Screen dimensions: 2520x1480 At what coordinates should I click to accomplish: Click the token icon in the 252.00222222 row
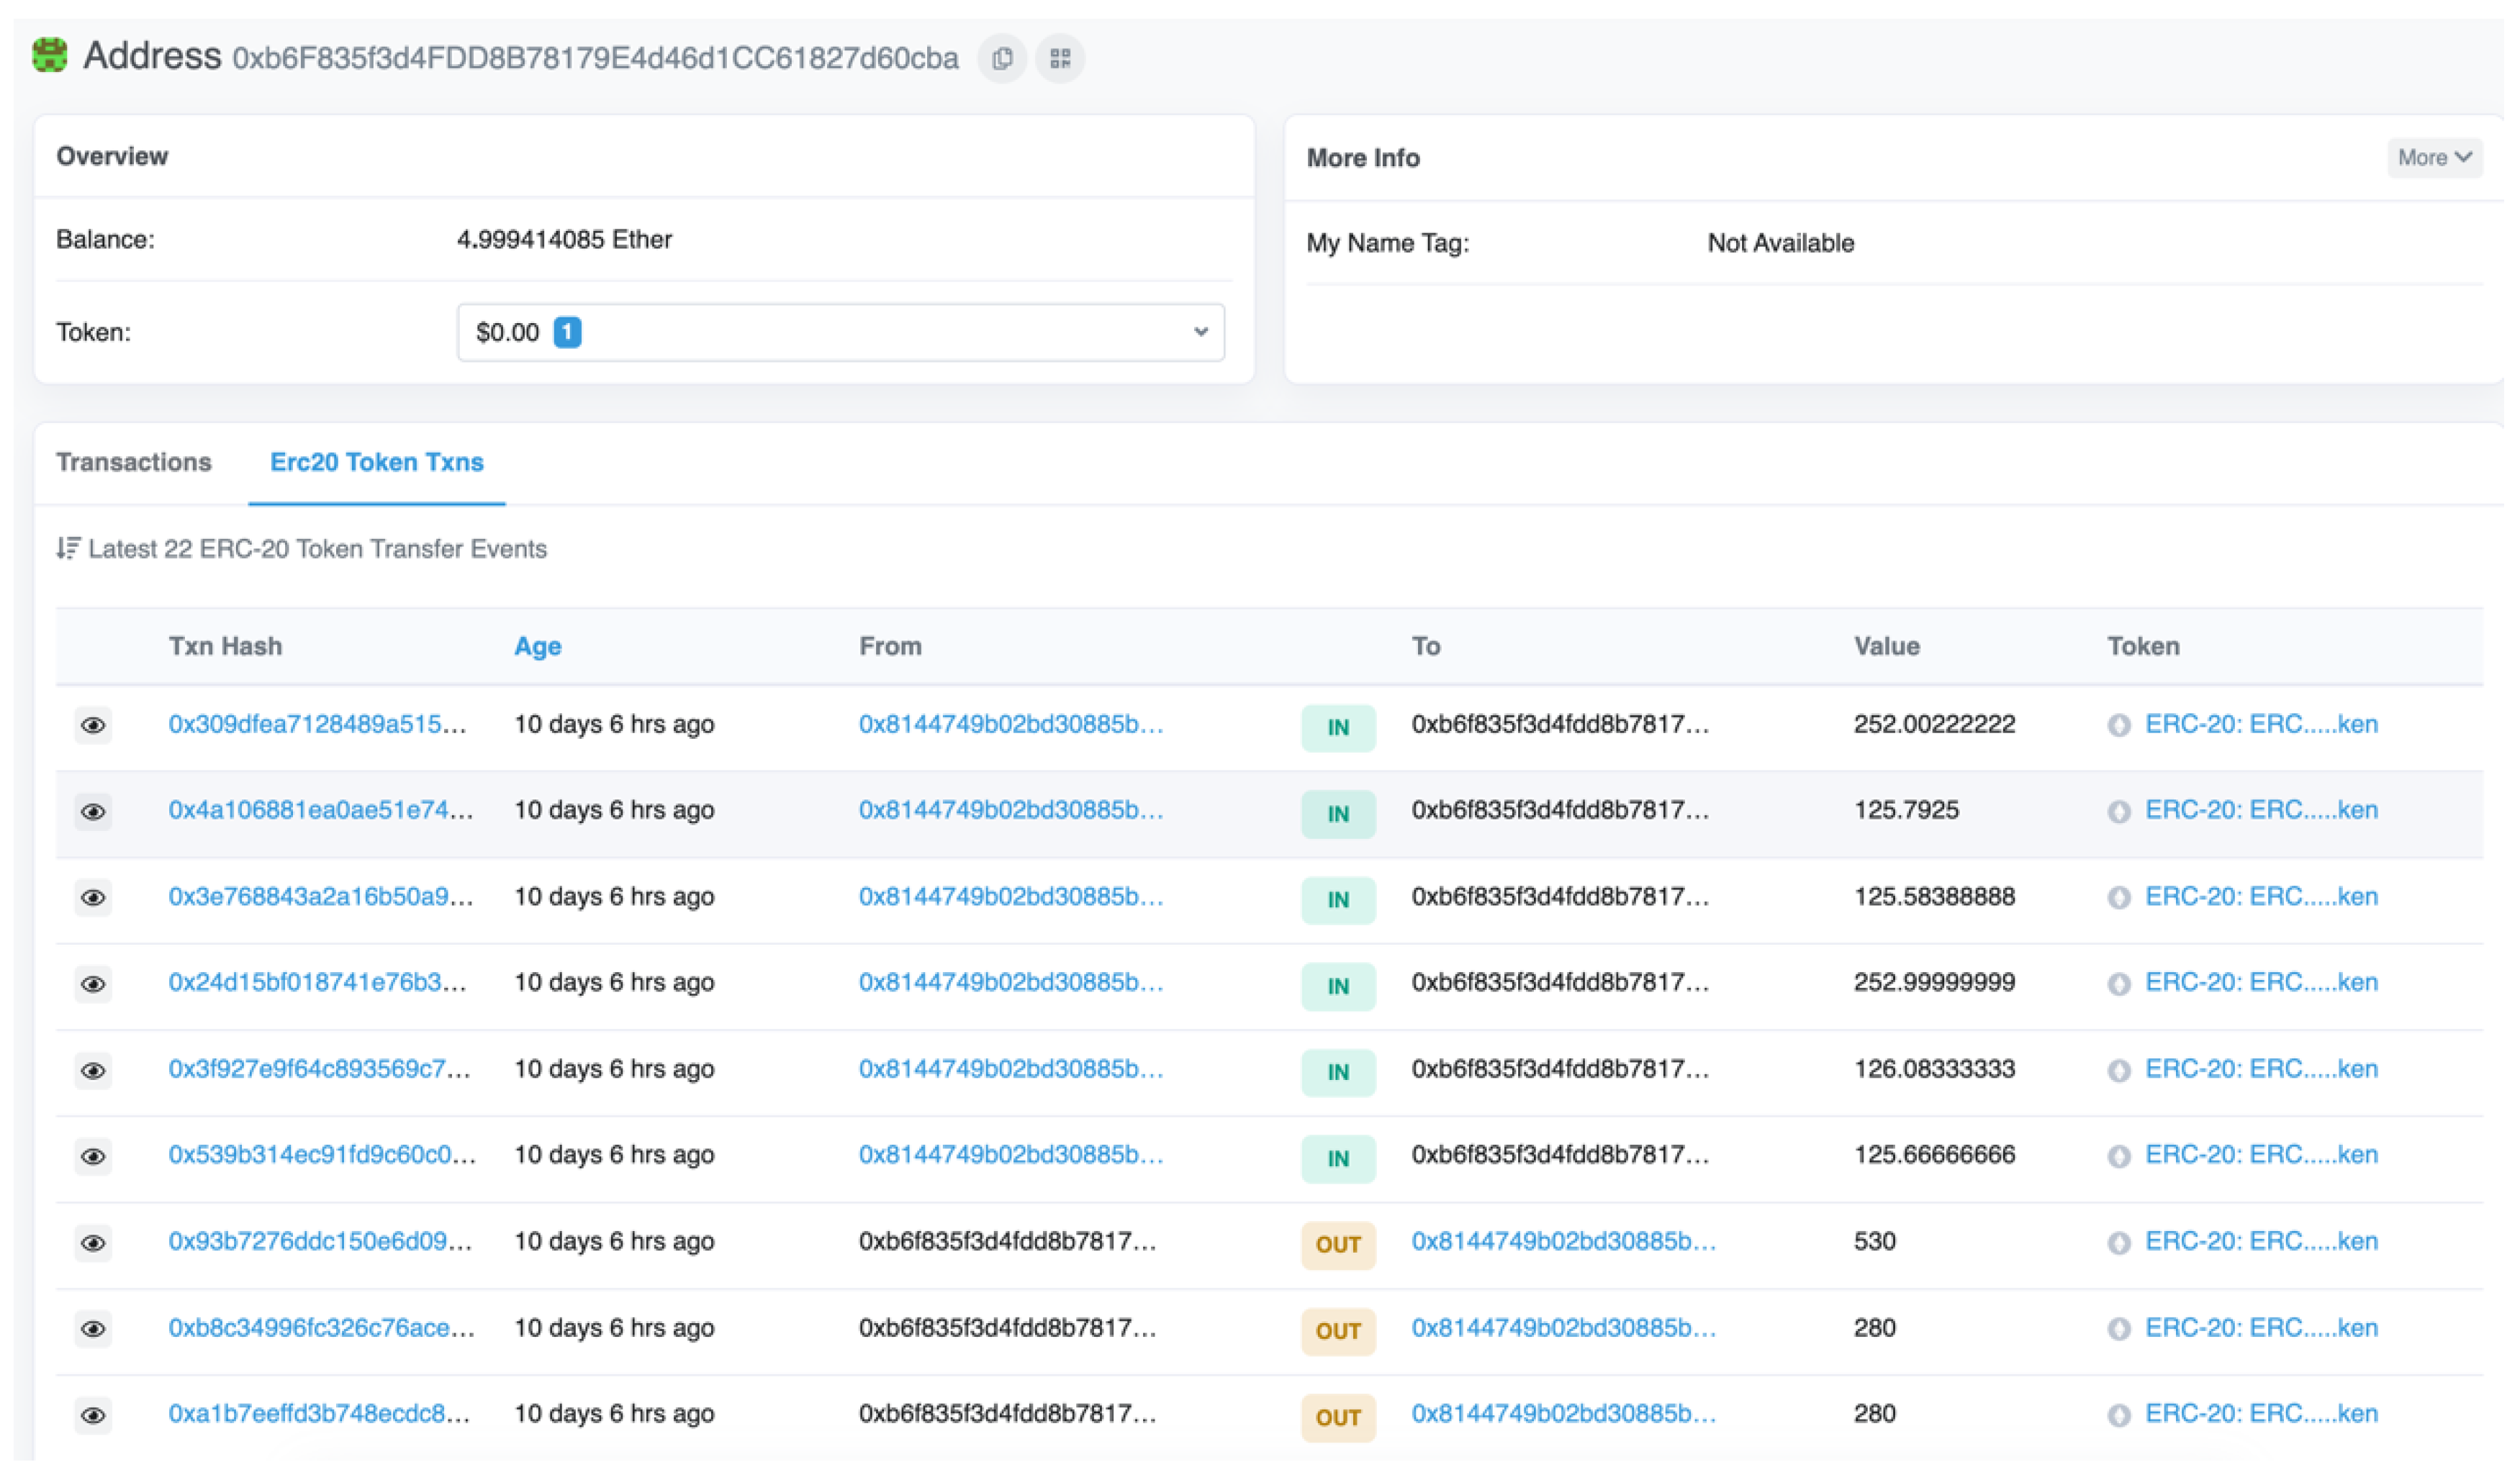(2118, 725)
